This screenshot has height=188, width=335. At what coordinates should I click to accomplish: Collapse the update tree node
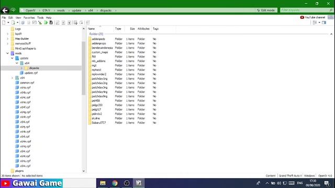[x=13, y=58]
